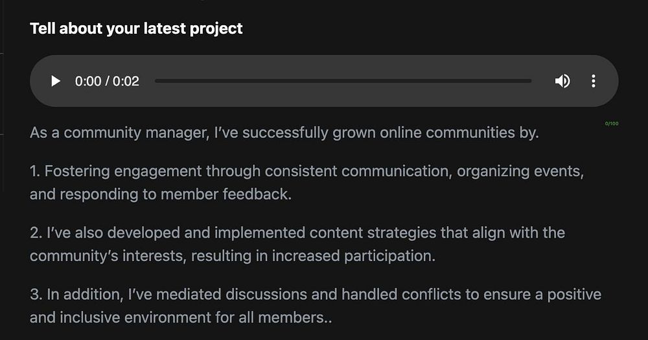Click the heading "Tell about your latest project"

coord(136,28)
